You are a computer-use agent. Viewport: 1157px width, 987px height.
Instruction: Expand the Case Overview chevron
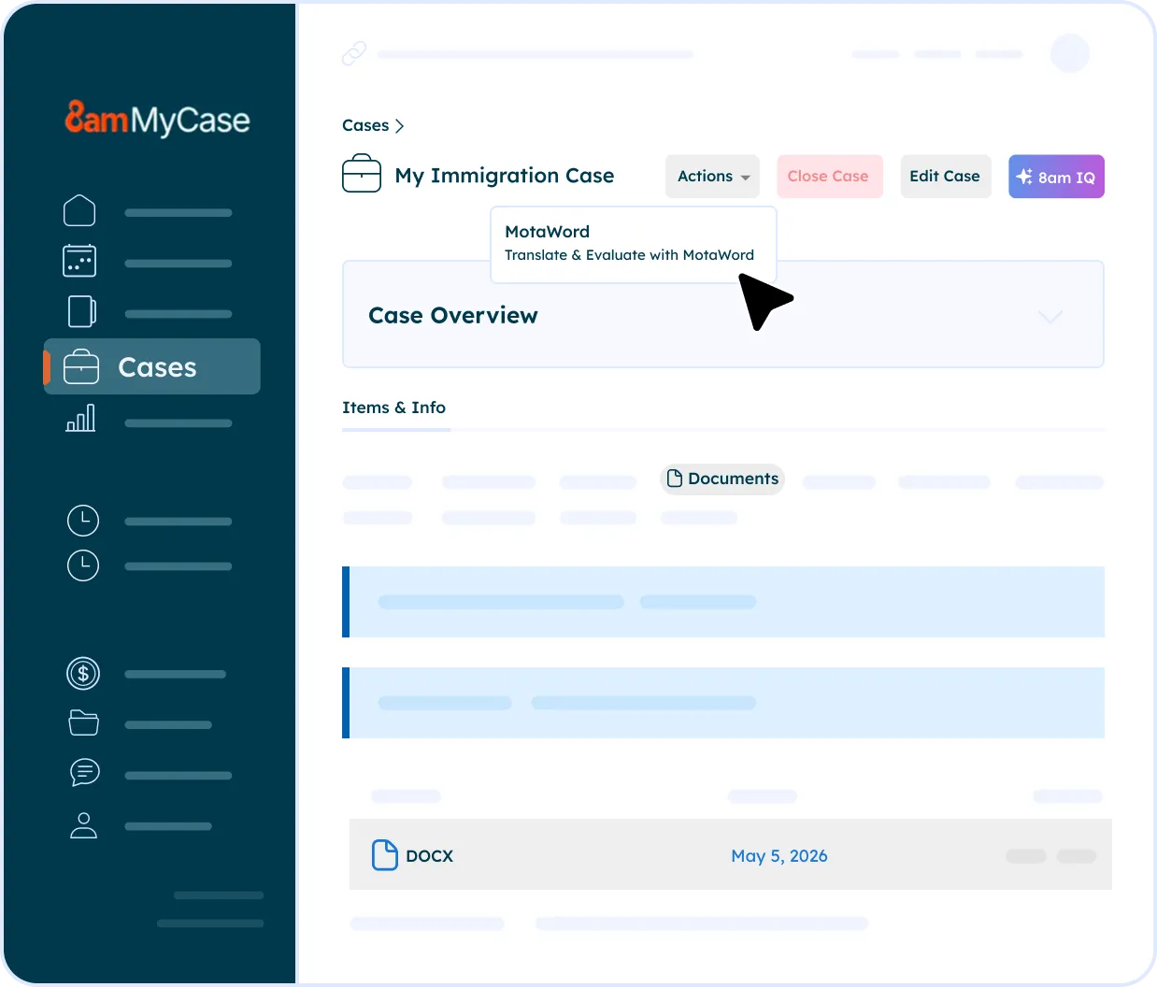pos(1050,316)
